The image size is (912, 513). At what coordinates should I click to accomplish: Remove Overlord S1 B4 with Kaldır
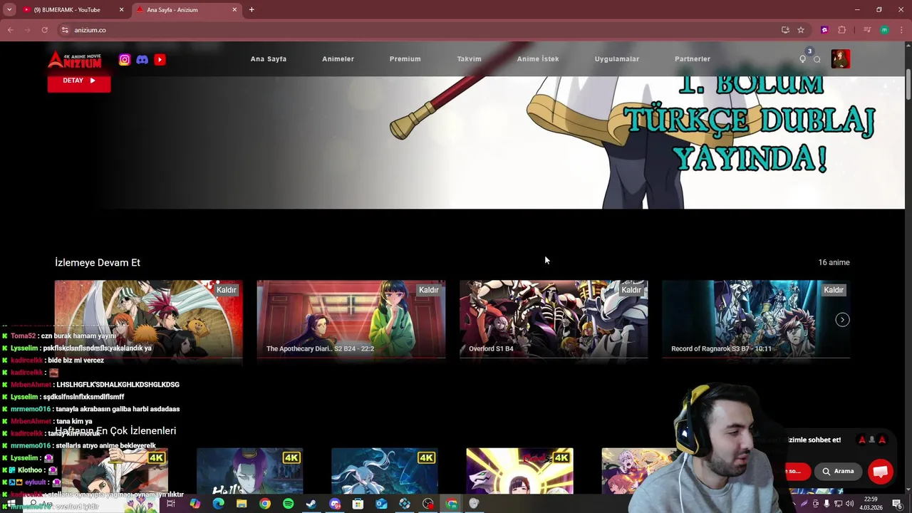point(631,290)
